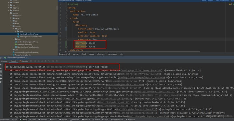This screenshot has width=234, height=121.
Task: Click the Create breakpoint hint
Action: pos(75,67)
